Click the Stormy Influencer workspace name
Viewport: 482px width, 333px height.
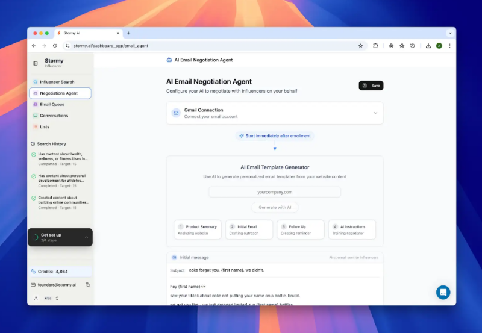point(54,63)
